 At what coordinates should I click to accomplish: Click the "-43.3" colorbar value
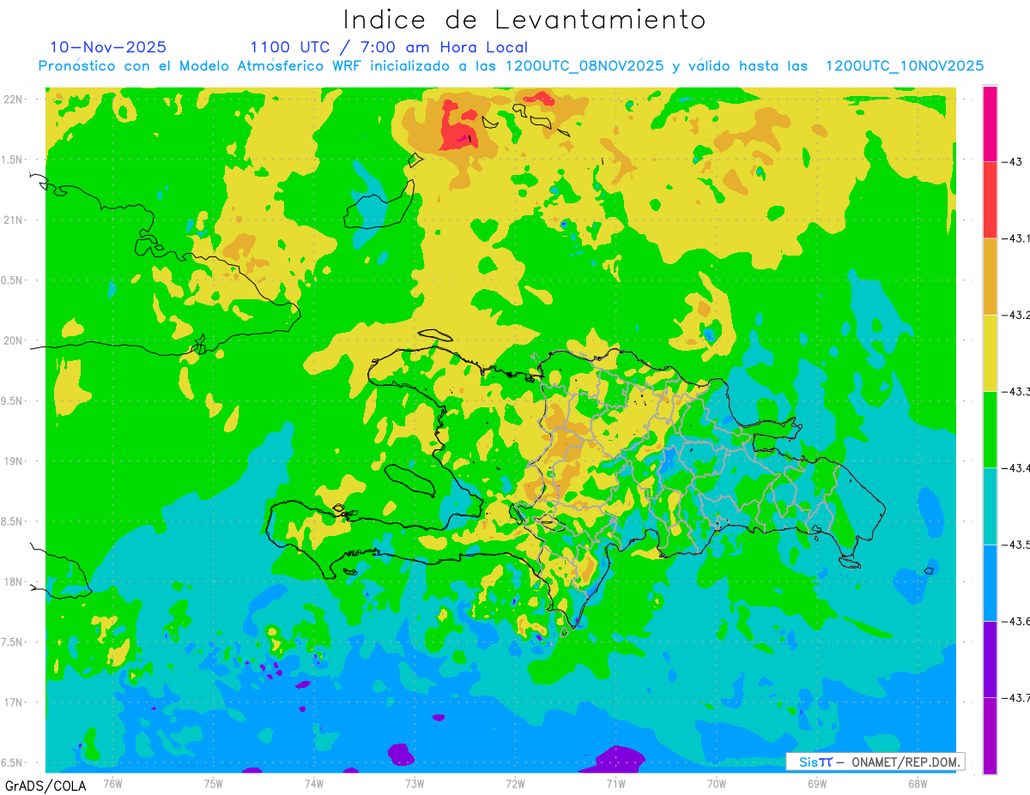1015,391
